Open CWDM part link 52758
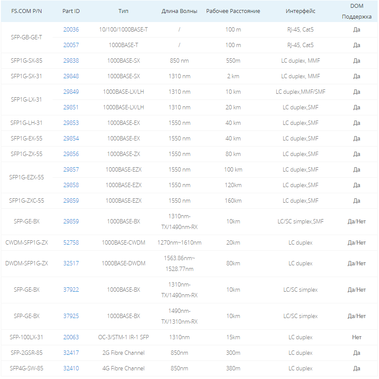 pyautogui.click(x=71, y=242)
